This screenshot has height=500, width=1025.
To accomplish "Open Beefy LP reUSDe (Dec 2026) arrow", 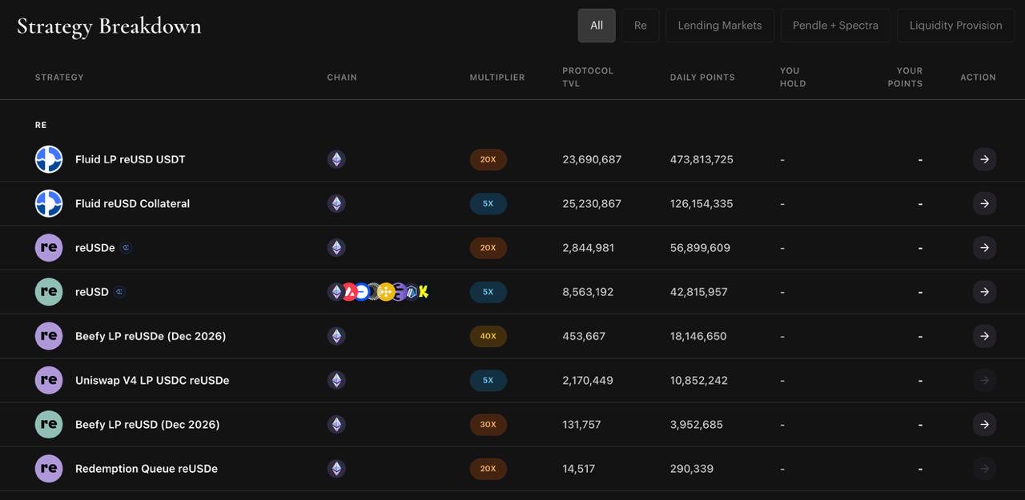I will [984, 336].
